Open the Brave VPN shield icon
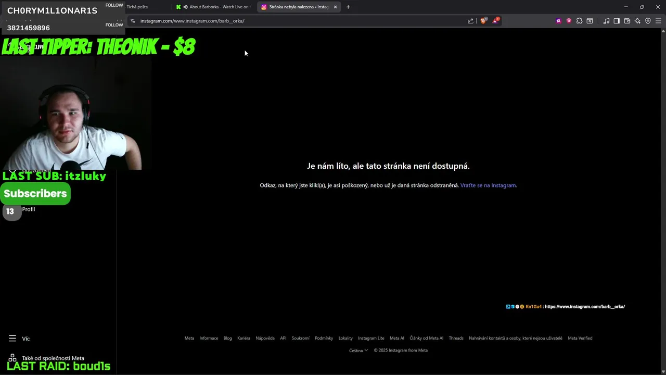Screen dimensions: 666x375 point(648,21)
